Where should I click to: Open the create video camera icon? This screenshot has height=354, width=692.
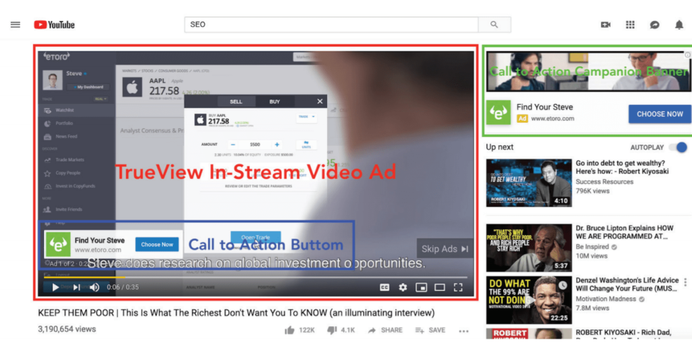click(605, 25)
